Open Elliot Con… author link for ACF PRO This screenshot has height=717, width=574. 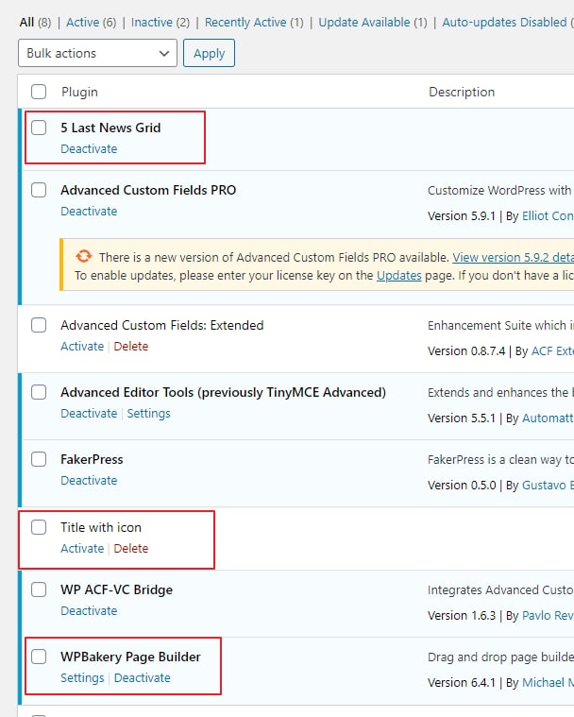[x=548, y=215]
